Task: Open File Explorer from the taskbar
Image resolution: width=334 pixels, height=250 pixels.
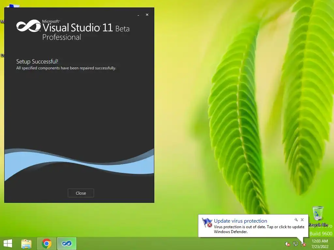Action: pos(26,243)
